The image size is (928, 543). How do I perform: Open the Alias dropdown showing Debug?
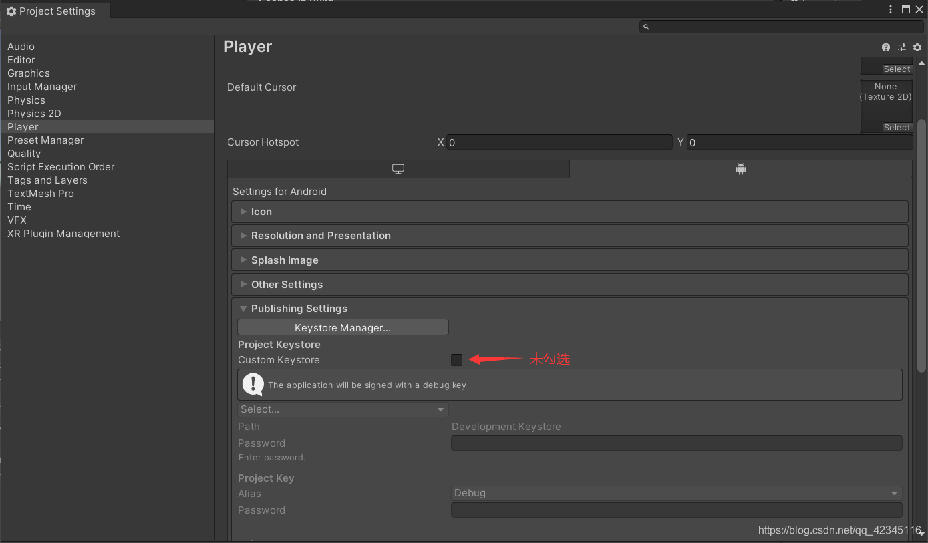676,493
